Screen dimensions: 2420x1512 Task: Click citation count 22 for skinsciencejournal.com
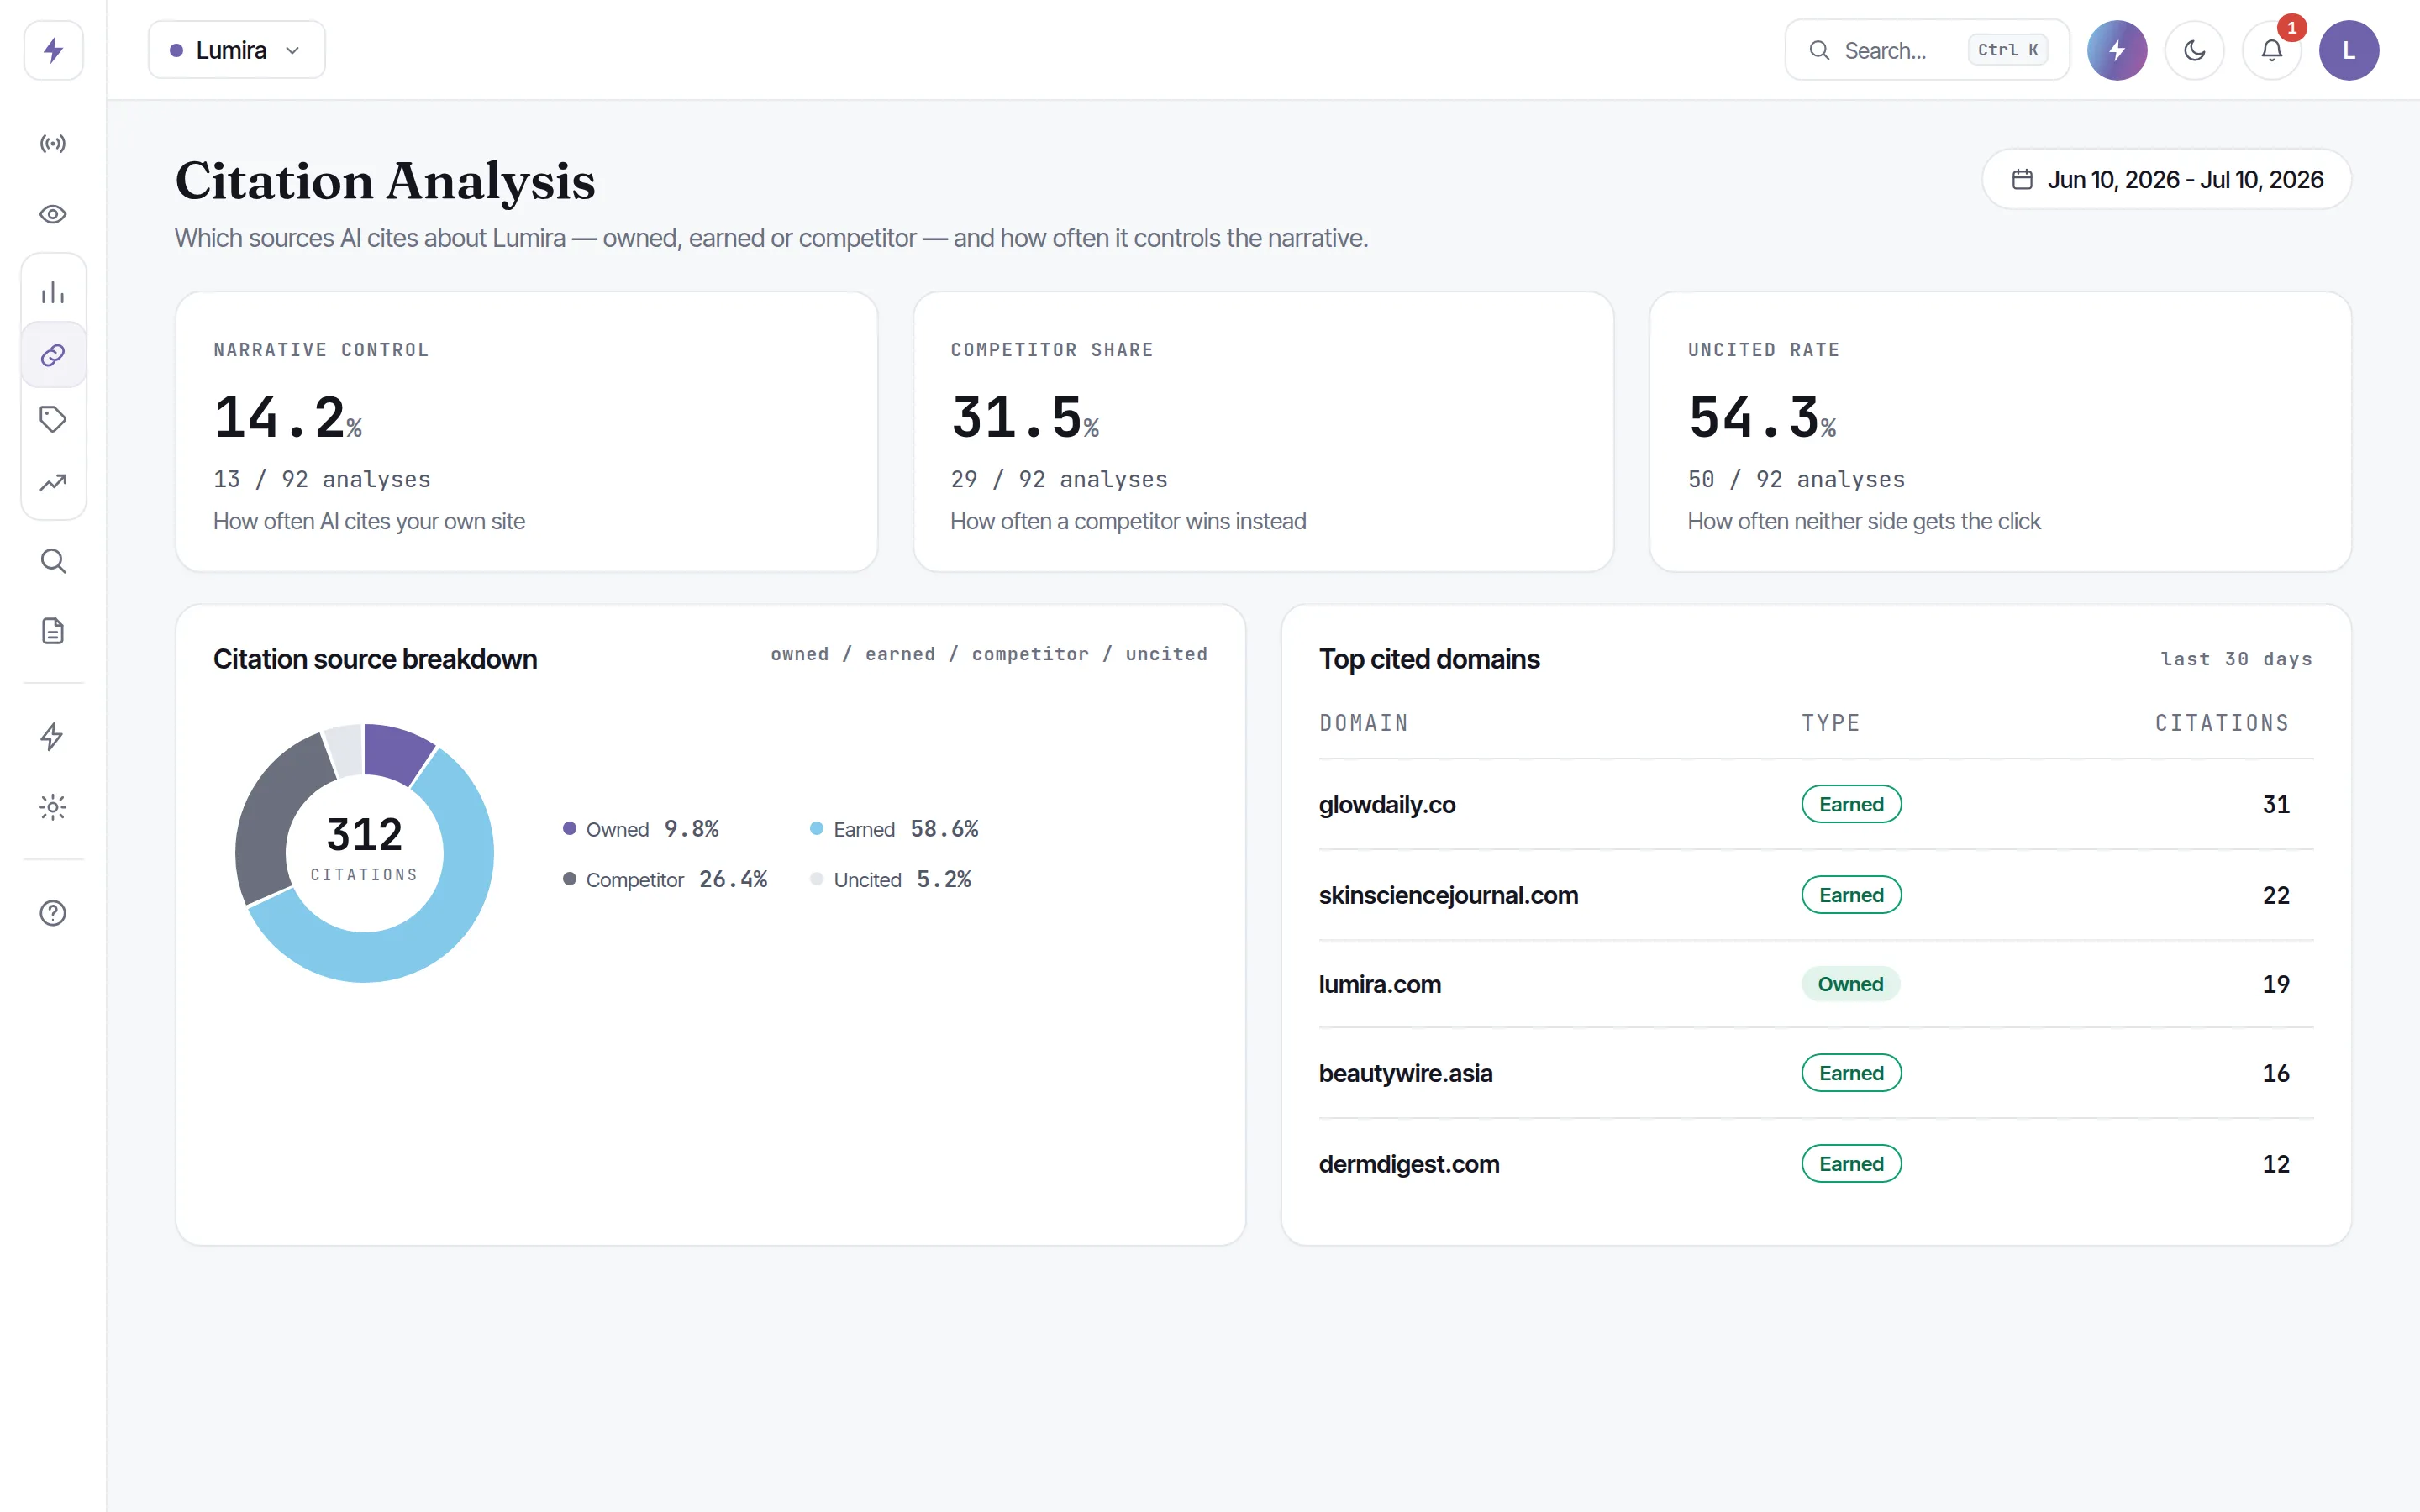coord(2276,894)
